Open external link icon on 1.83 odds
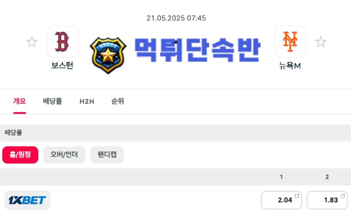The image size is (351, 213). pos(343,196)
